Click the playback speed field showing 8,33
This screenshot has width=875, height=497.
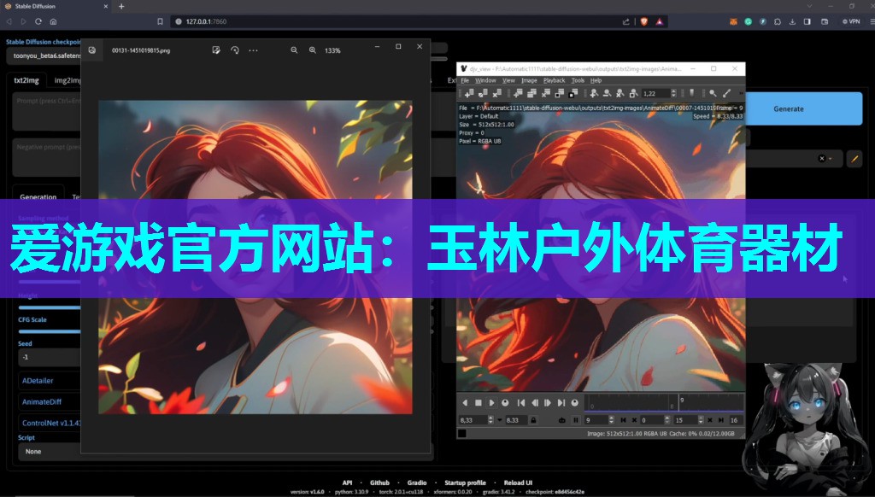[472, 420]
